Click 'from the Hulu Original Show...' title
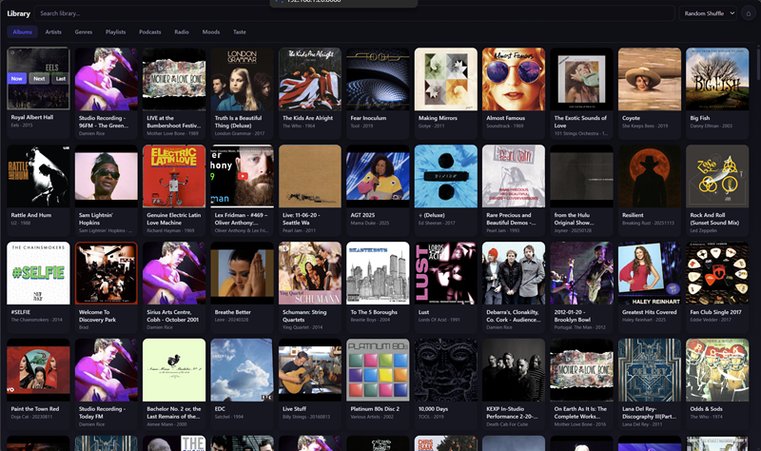This screenshot has height=451, width=761. point(575,219)
